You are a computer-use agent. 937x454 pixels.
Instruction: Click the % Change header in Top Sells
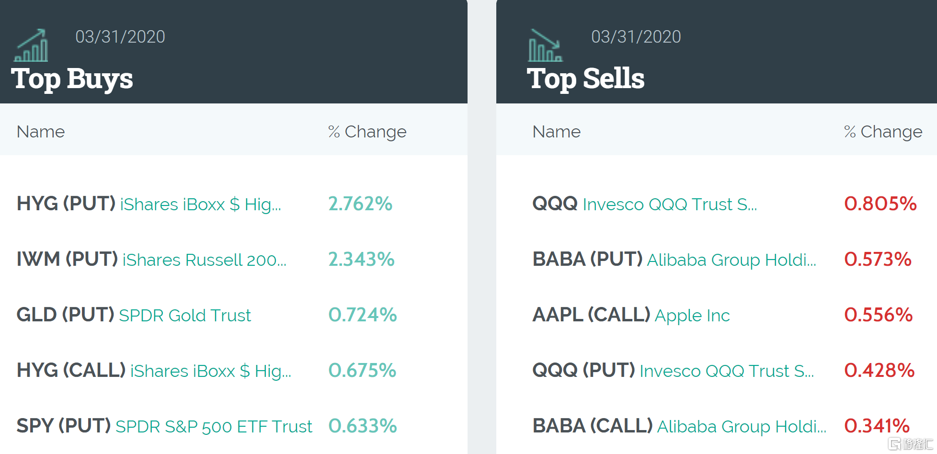coord(883,132)
